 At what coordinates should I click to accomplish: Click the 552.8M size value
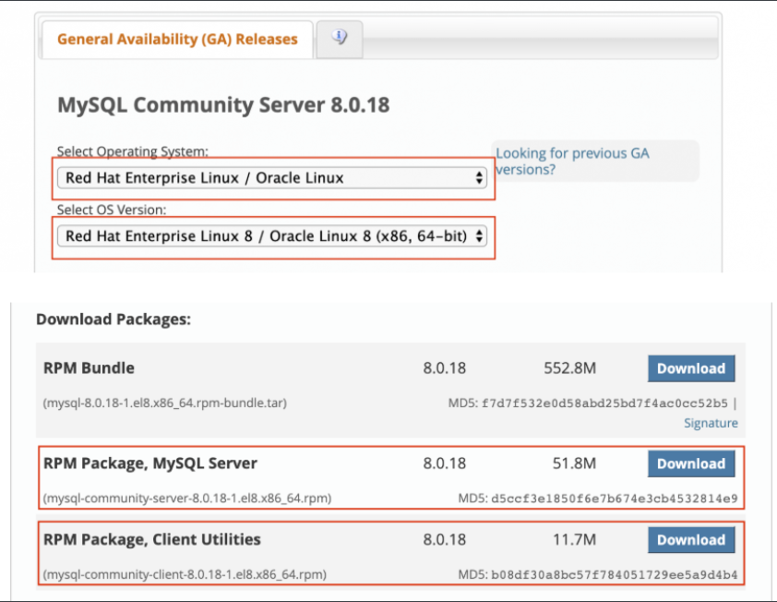pyautogui.click(x=570, y=368)
